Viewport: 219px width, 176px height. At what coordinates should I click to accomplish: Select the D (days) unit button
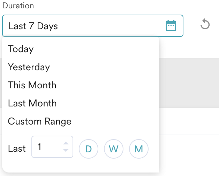[x=89, y=149]
